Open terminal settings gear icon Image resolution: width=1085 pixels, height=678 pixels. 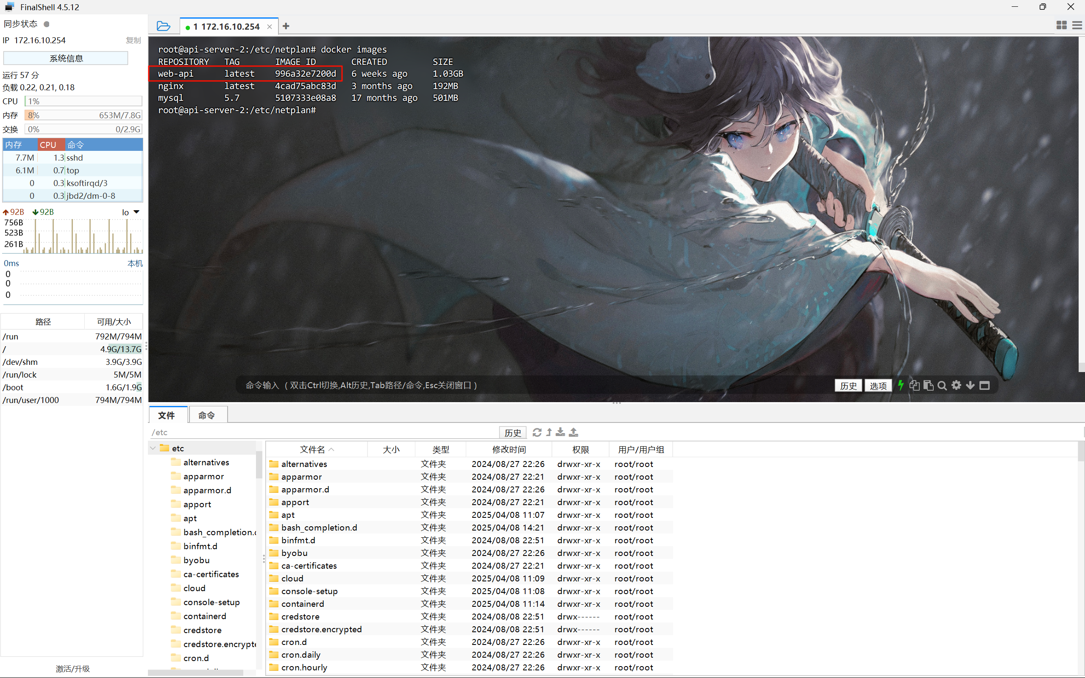click(x=956, y=385)
